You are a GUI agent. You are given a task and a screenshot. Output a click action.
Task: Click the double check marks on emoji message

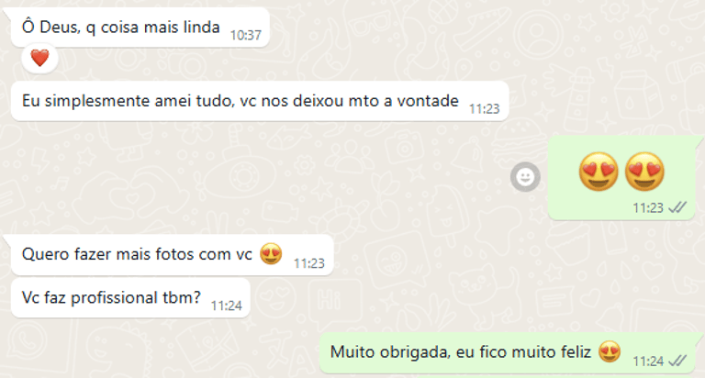[x=677, y=207]
